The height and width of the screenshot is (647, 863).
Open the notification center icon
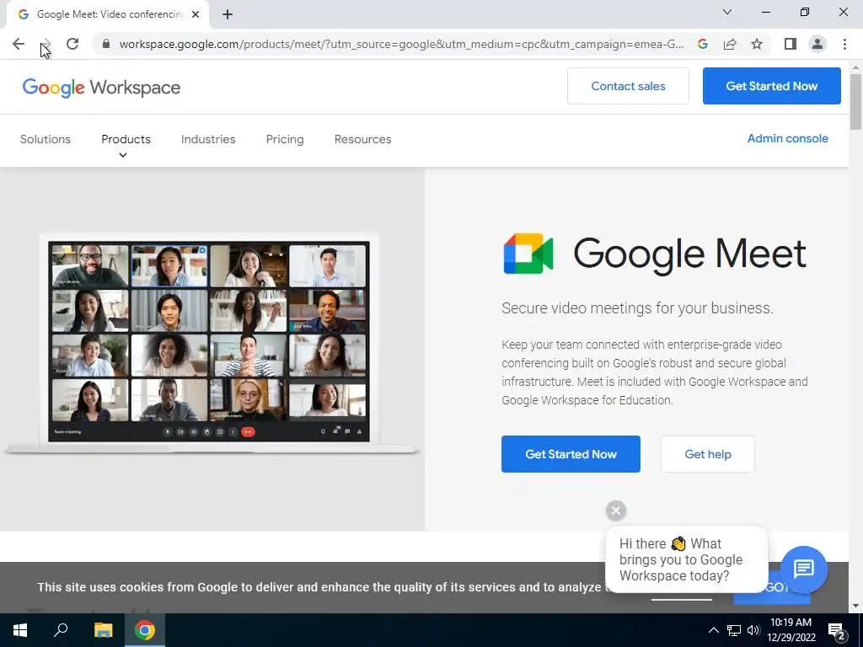click(x=837, y=630)
